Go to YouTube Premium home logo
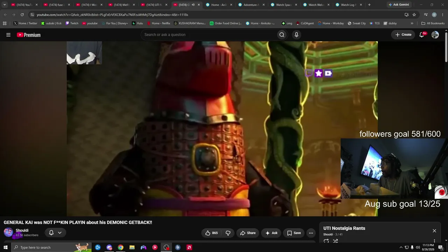This screenshot has width=448, height=252. [29, 35]
